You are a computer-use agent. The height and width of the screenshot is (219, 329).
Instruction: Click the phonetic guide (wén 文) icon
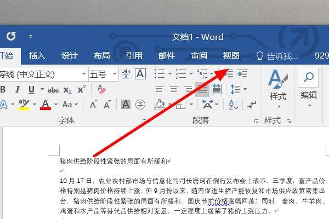[x=126, y=74]
